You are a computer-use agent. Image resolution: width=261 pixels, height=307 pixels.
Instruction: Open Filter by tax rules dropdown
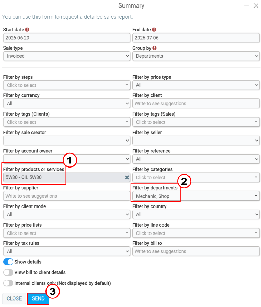67,251
